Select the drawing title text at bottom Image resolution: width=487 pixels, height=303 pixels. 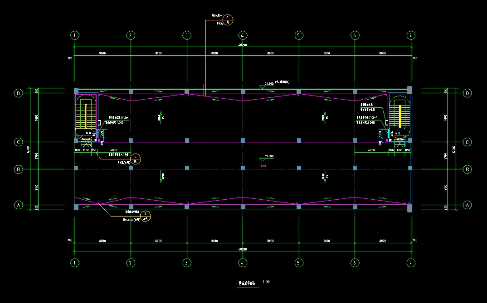[248, 283]
